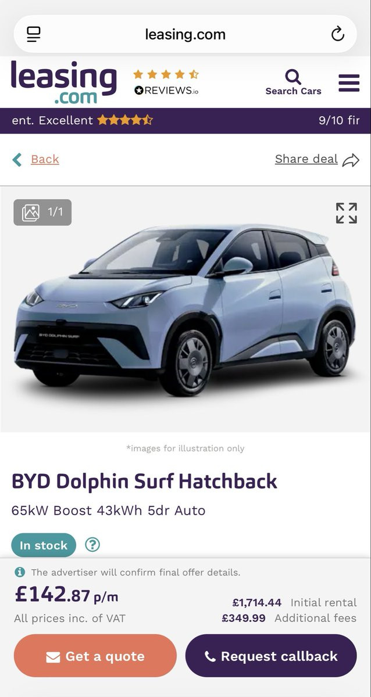Open the question mark help icon
371x697 pixels.
[x=92, y=545]
